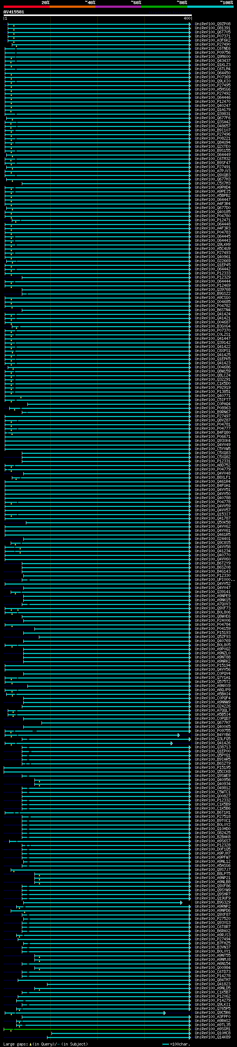Open hit UniRef100_Q9ZP08
The image size is (237, 1047).
[x=213, y=24]
